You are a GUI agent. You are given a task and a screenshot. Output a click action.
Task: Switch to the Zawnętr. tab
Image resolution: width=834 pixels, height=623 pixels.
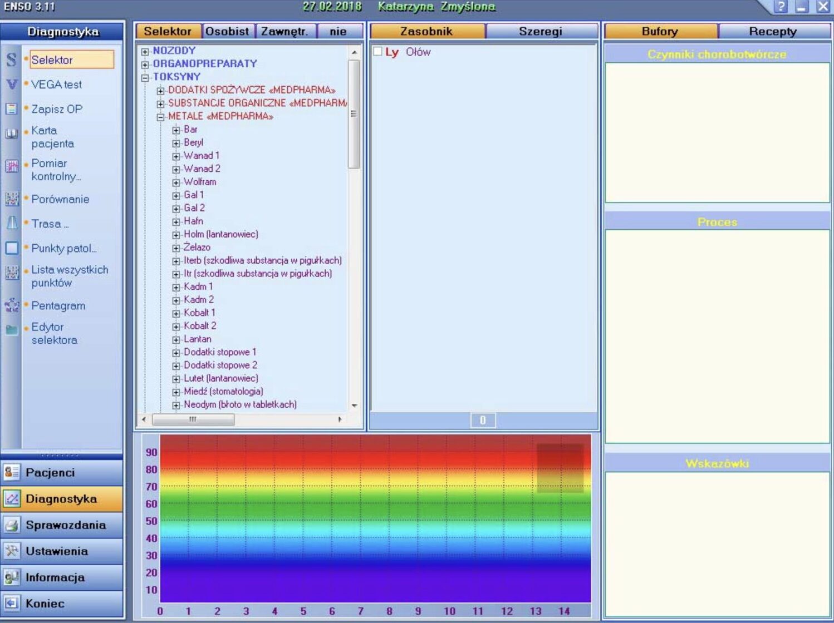285,31
